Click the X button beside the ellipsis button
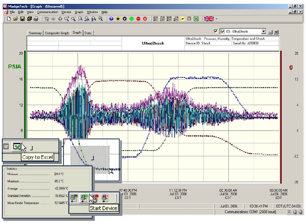This screenshot has width=307, height=223. tap(276, 32)
